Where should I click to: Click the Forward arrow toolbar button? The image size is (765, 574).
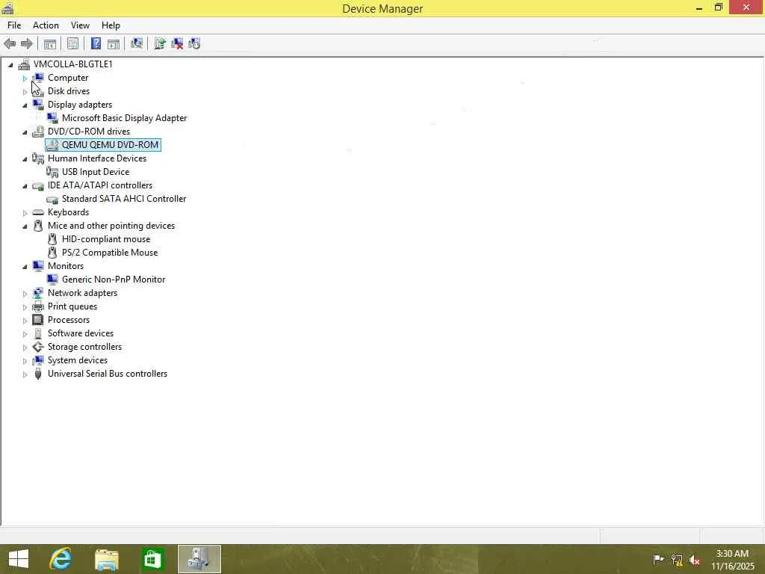[x=26, y=44]
